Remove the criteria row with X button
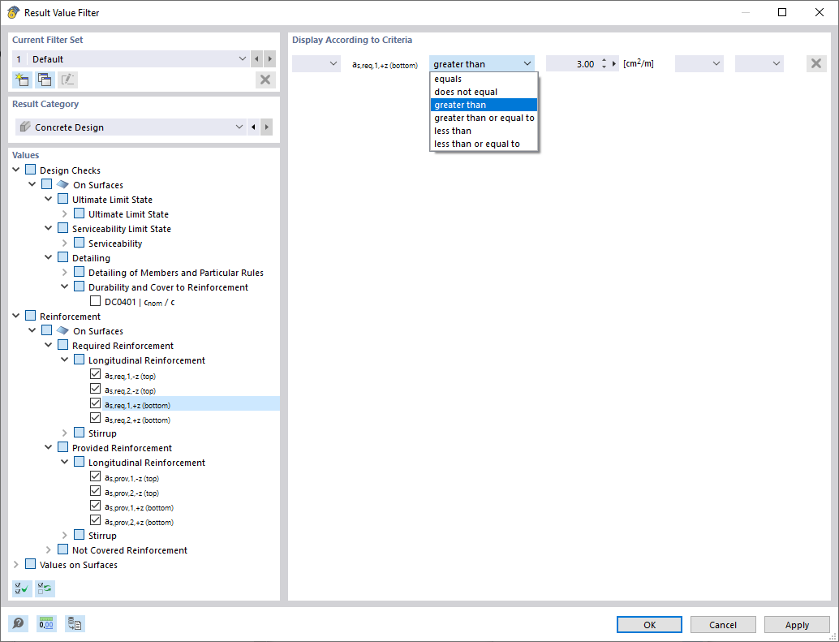839x642 pixels. click(x=816, y=63)
